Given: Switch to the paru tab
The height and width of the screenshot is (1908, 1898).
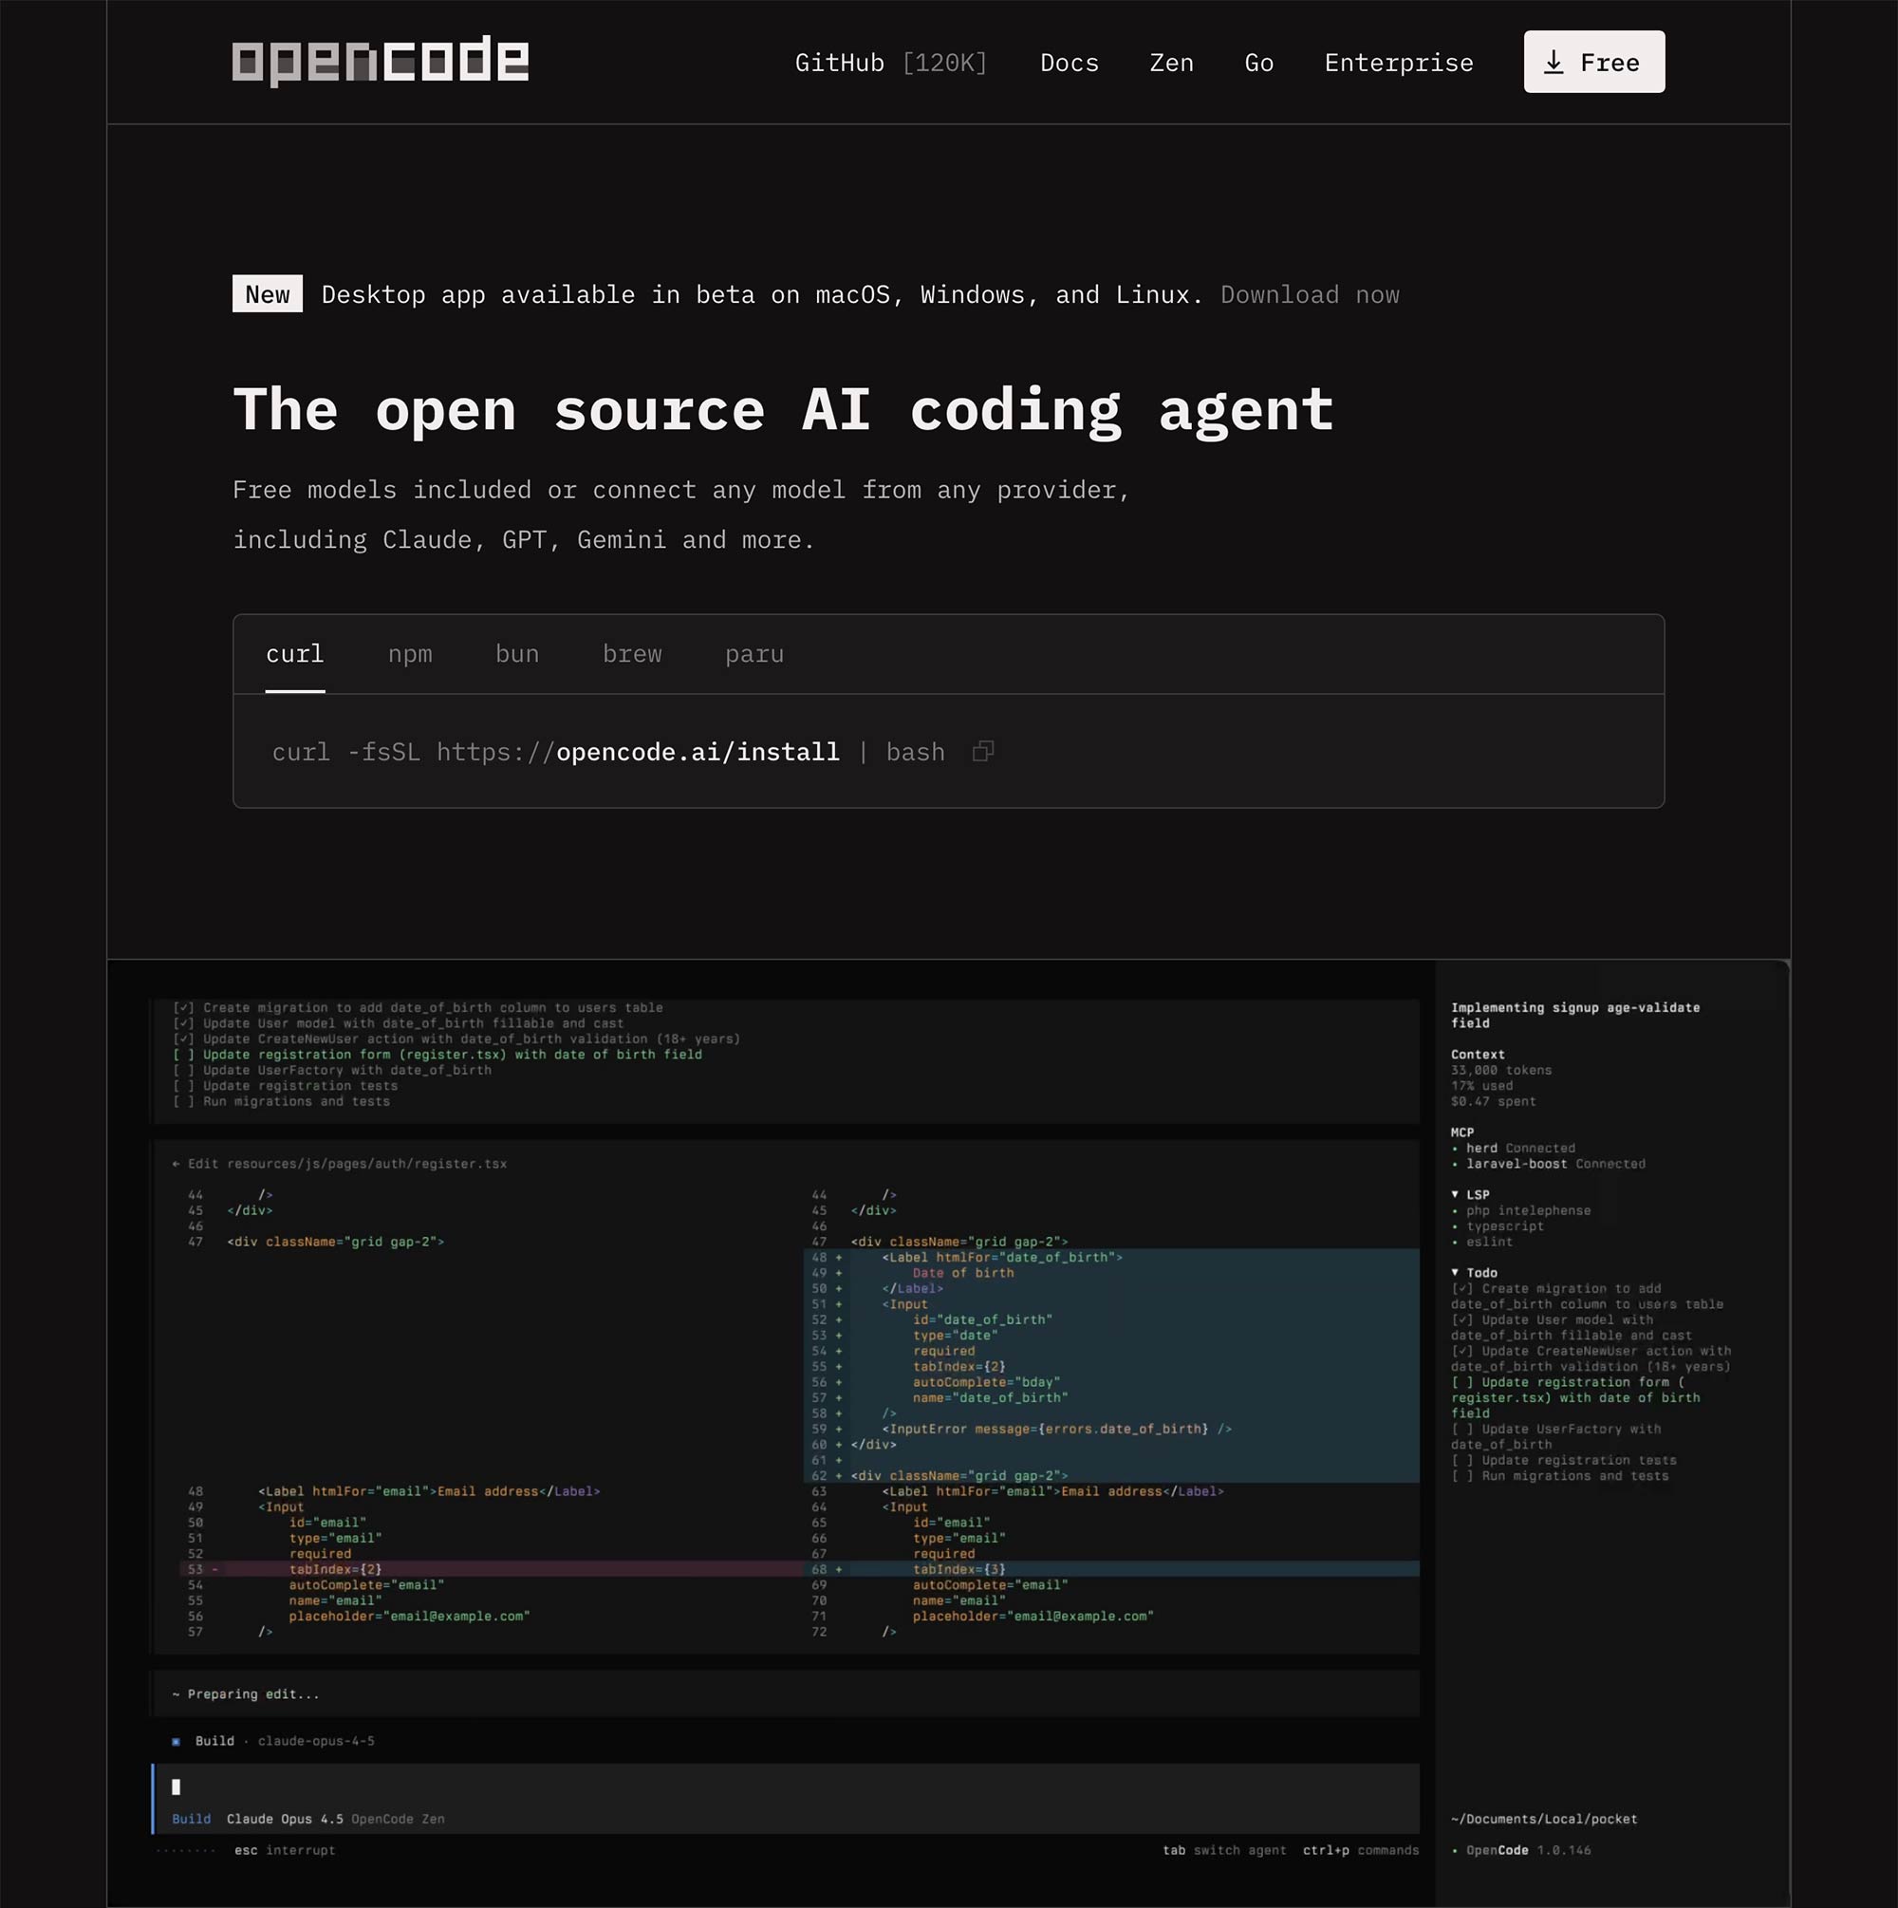Looking at the screenshot, I should pos(754,654).
